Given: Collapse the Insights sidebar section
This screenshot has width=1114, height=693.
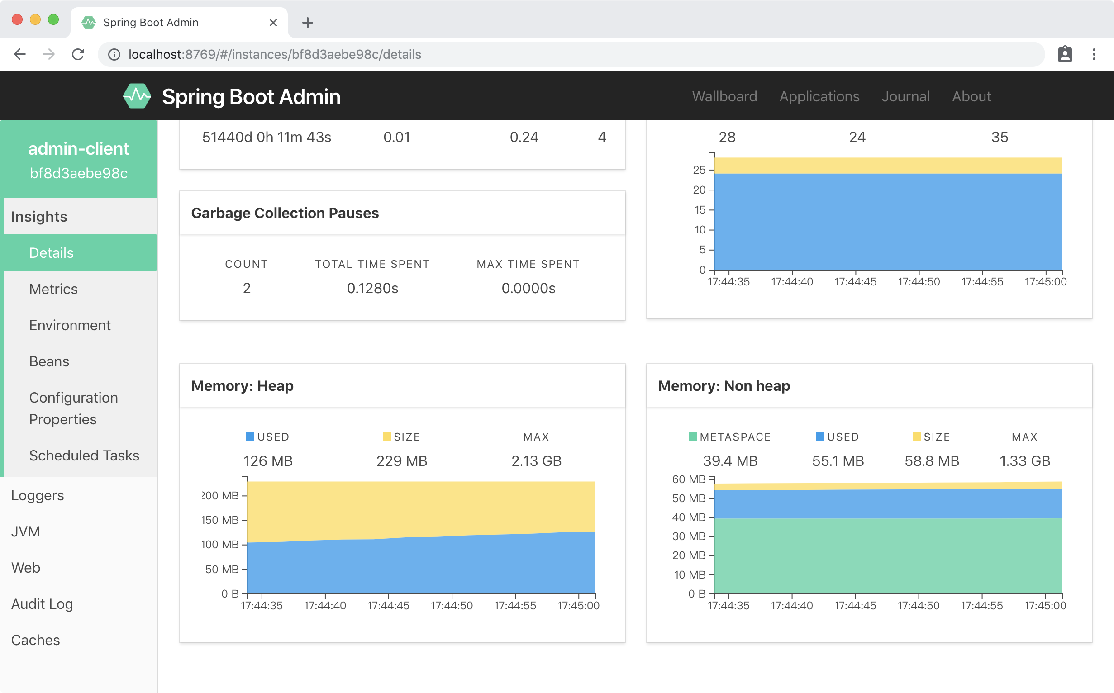Looking at the screenshot, I should click(39, 216).
